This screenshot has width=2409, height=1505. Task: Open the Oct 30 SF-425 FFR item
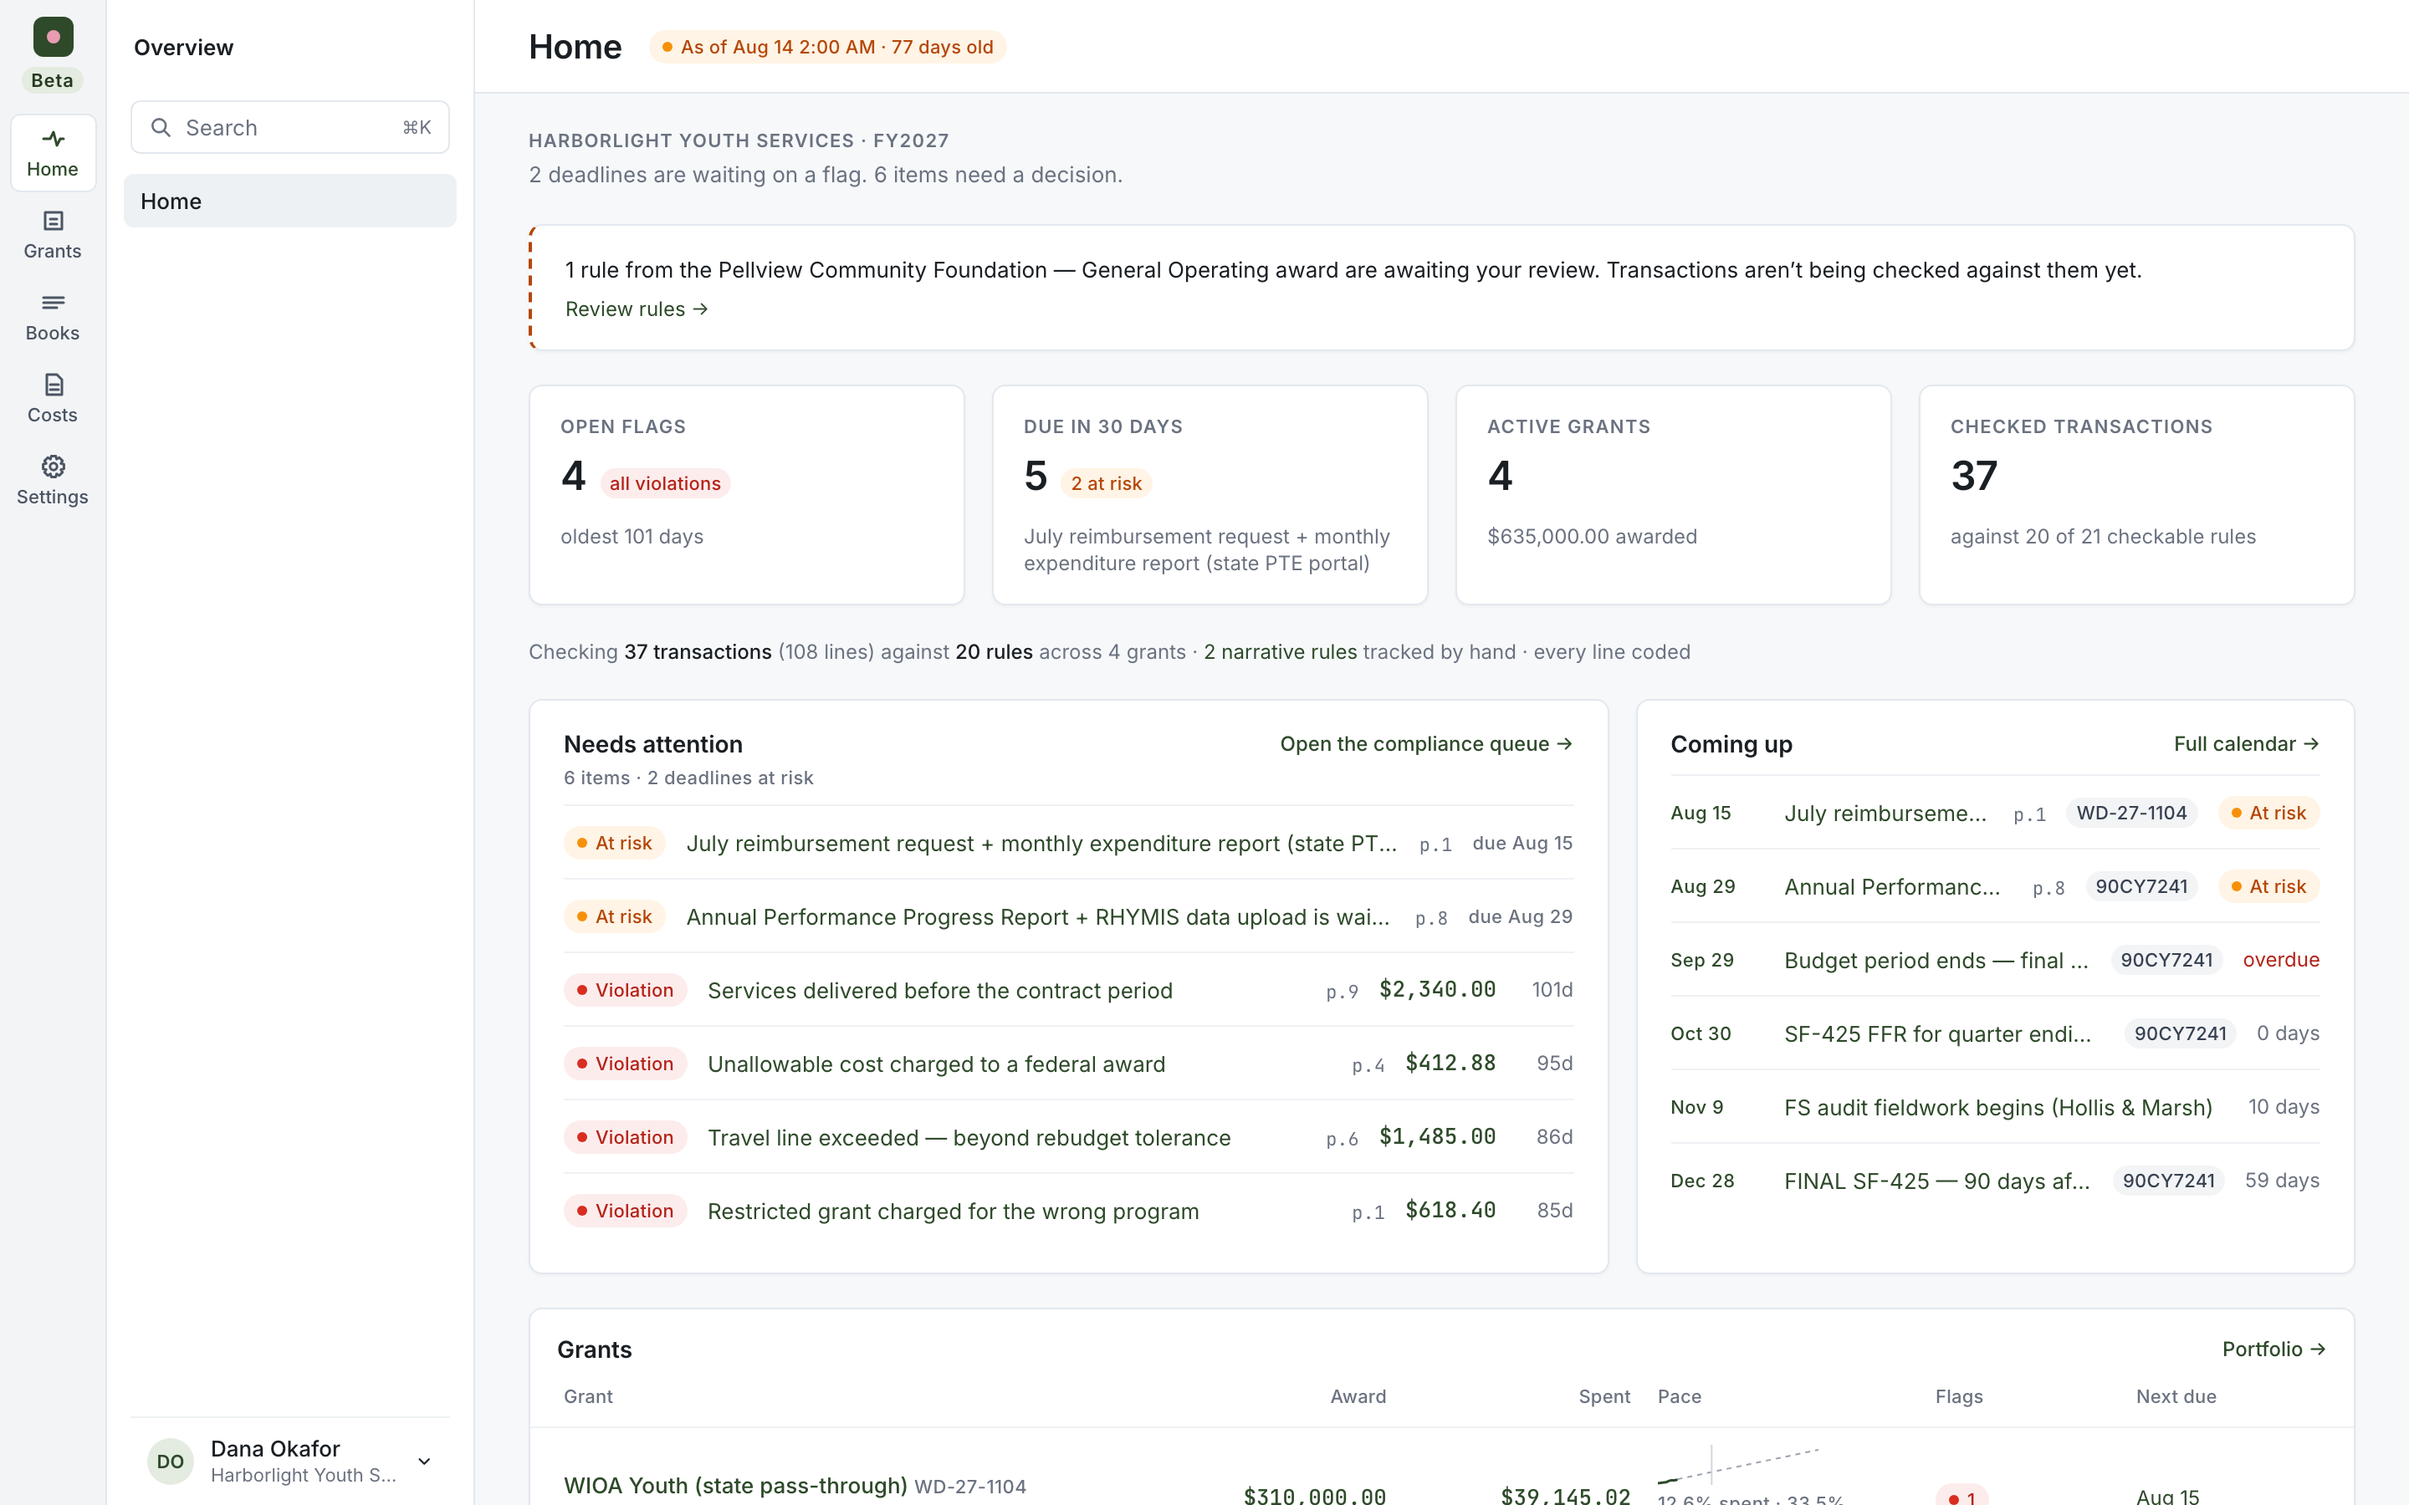point(1995,1034)
